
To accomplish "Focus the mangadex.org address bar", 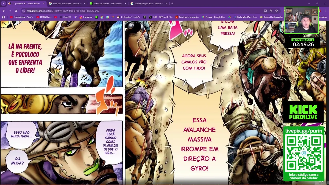I will click(144, 11).
